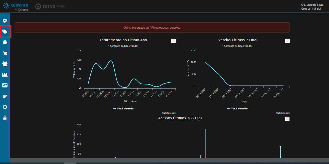
Task: Click the 12/2020 axis label
Action: tap(108, 94)
